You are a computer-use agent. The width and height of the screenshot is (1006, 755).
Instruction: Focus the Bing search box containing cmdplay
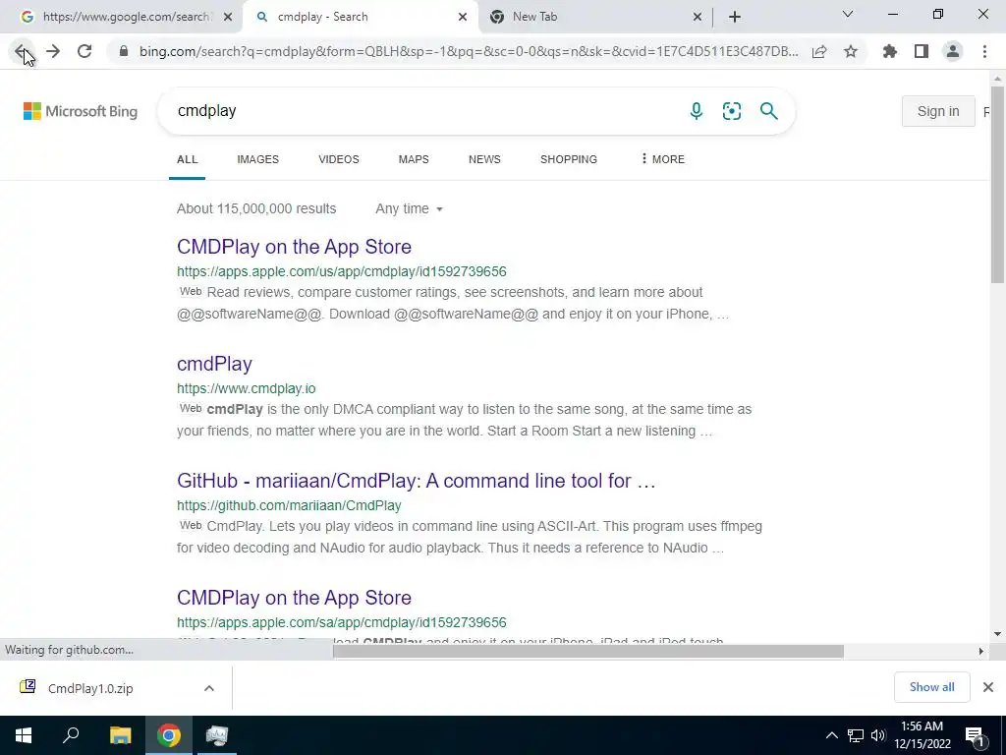423,111
